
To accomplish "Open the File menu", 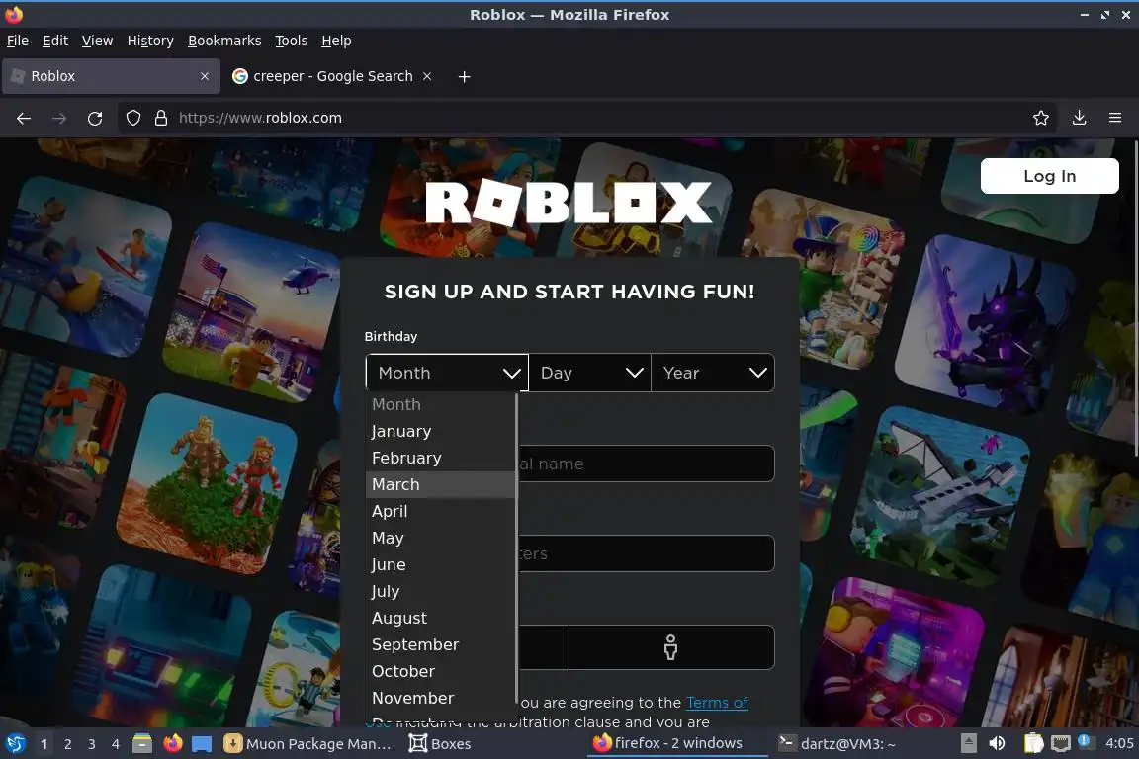I will pyautogui.click(x=18, y=41).
